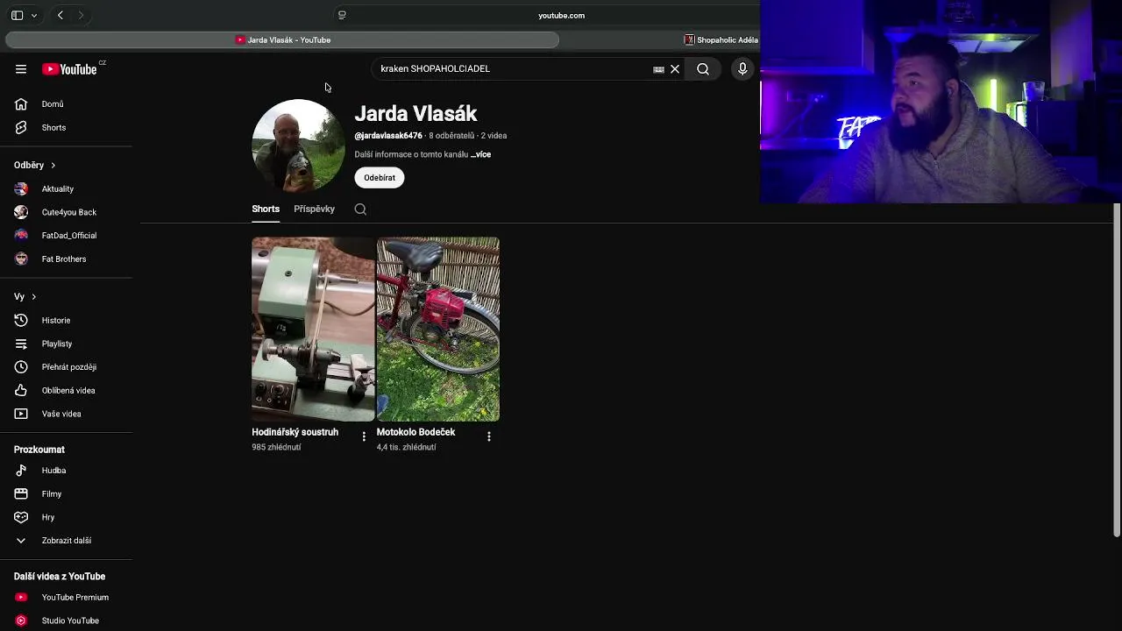Open the Playlisty icon
This screenshot has width=1122, height=631.
tap(21, 344)
